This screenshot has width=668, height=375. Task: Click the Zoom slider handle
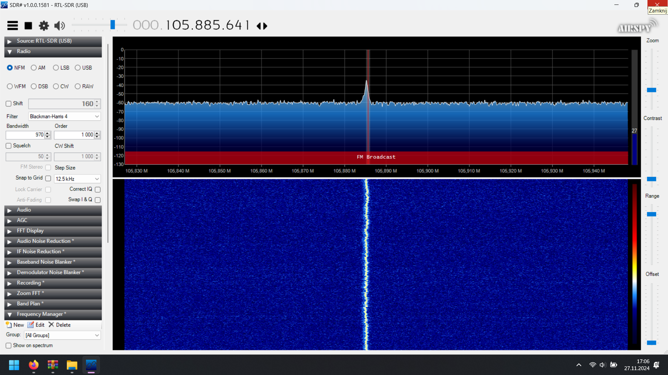click(x=651, y=90)
